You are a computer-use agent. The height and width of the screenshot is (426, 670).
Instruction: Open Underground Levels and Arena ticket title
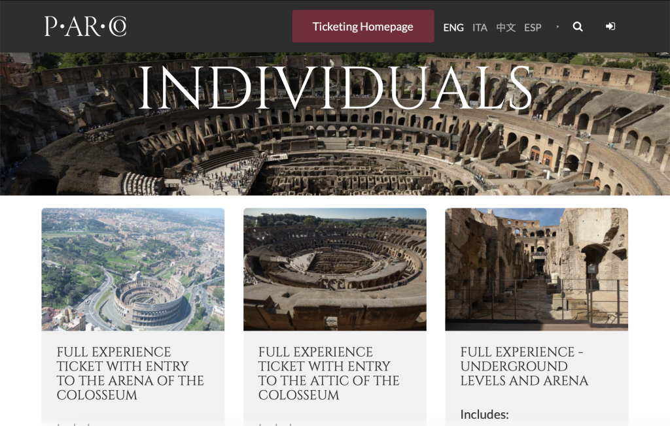coord(524,366)
